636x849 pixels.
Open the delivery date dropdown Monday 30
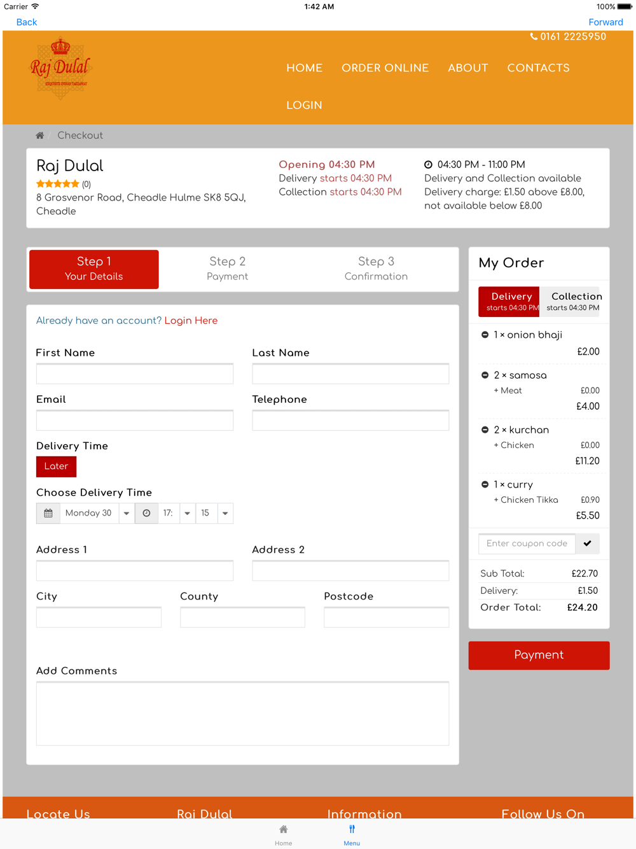tap(97, 513)
